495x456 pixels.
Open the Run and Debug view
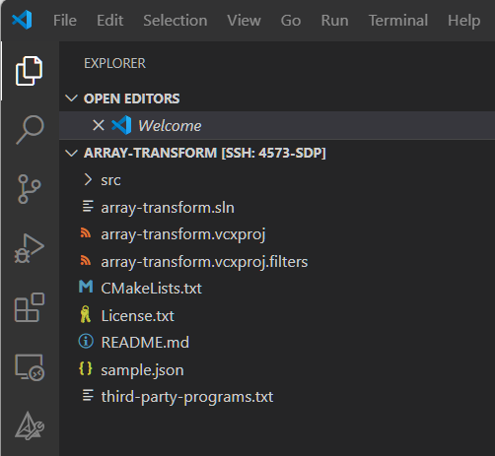[x=30, y=248]
